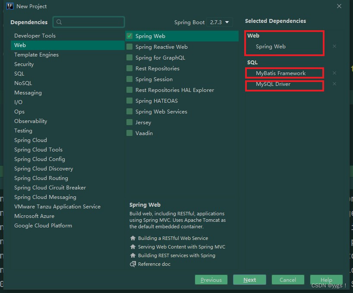The image size is (353, 293).
Task: Select the Spring HATEOAS checkbox
Action: (129, 101)
